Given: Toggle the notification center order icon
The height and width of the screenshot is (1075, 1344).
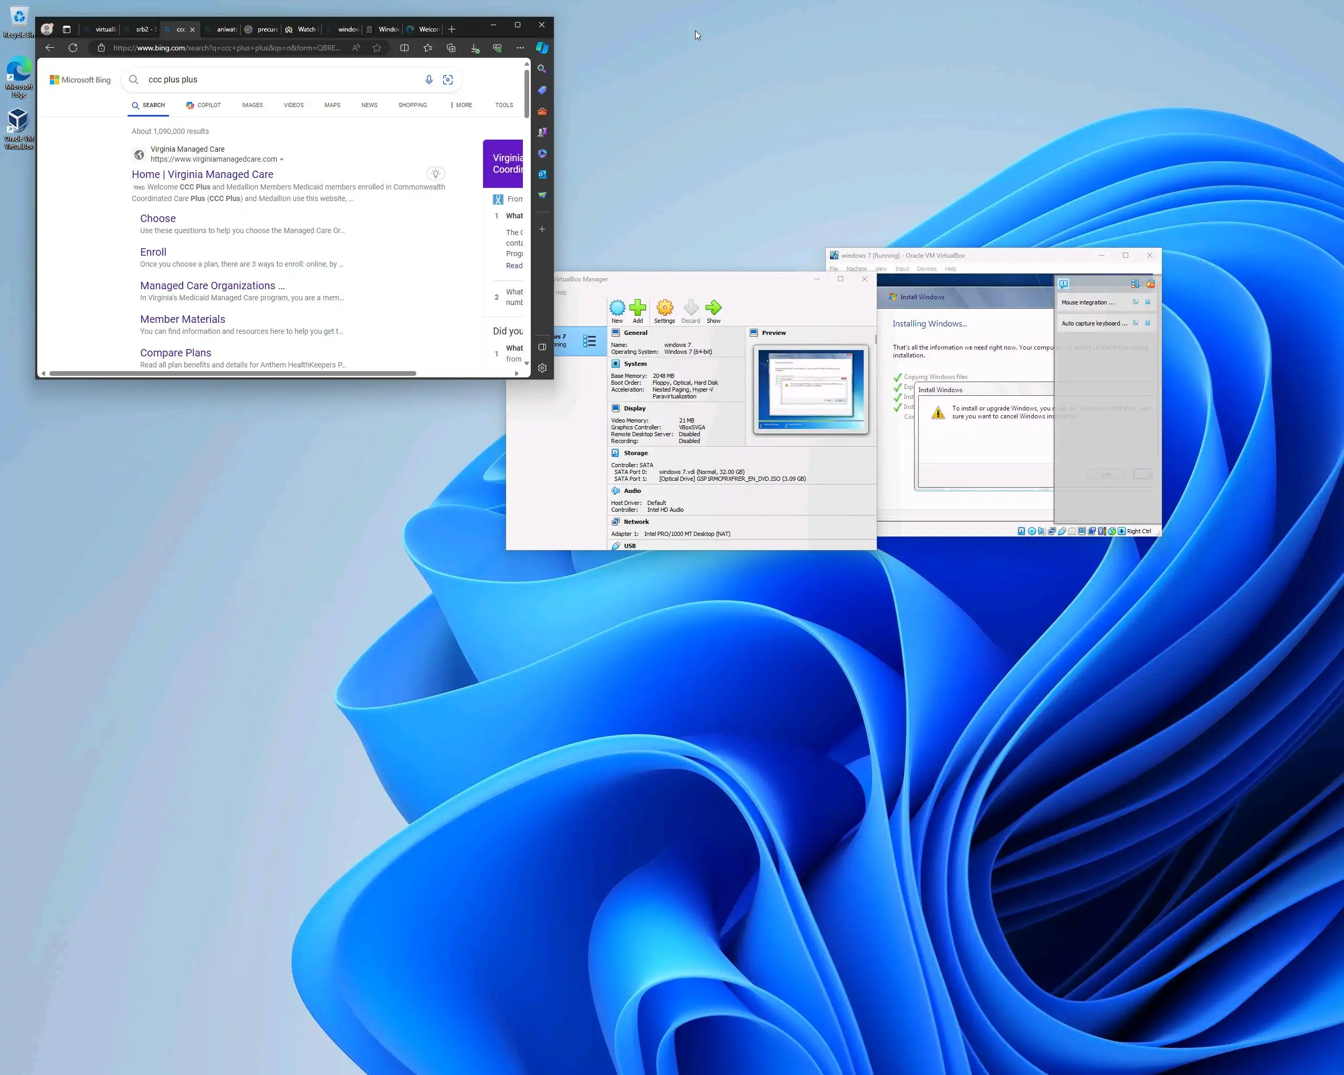Looking at the screenshot, I should coord(1135,284).
